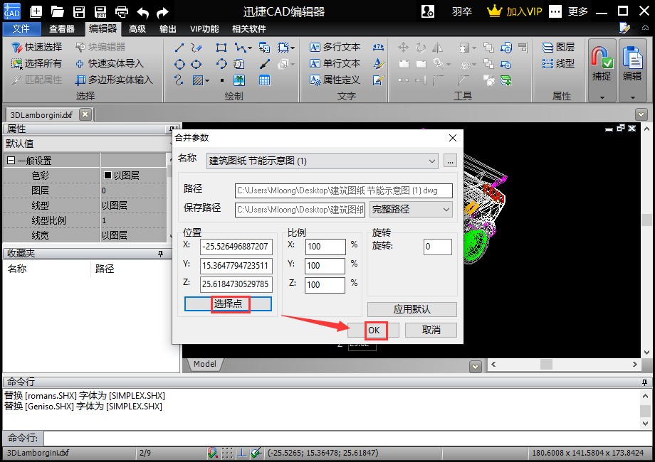Click the 线型 linetype tool

[x=558, y=63]
